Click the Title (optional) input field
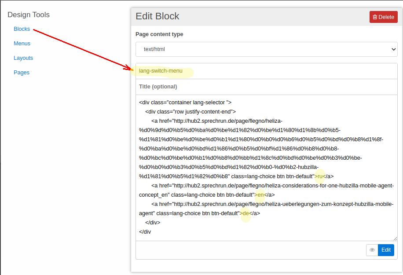Image resolution: width=403 pixels, height=275 pixels. point(266,87)
